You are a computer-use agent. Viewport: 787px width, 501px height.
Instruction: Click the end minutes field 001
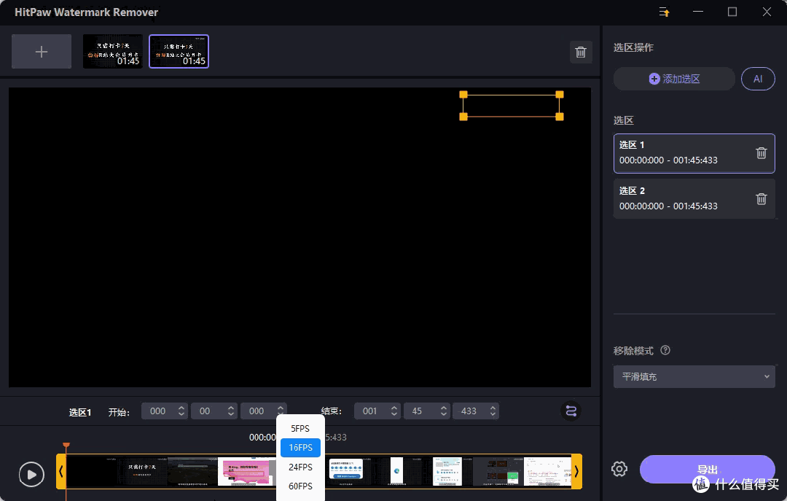[371, 411]
